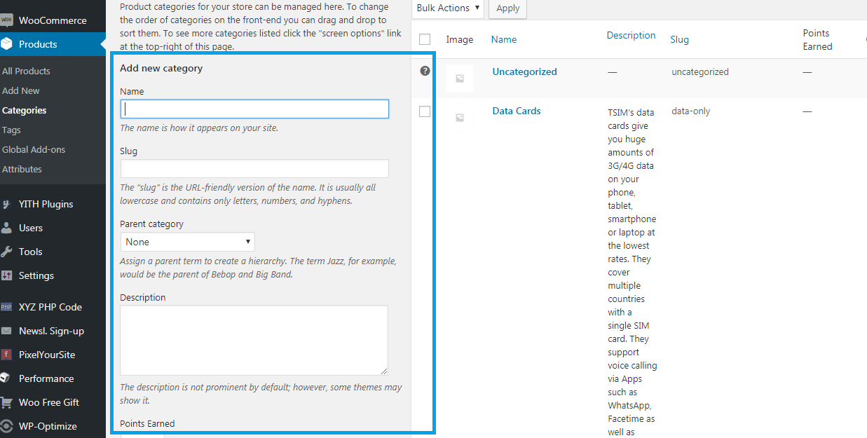Screen dimensions: 867x438
Task: Click the Tools wrench icon
Action: coord(6,252)
